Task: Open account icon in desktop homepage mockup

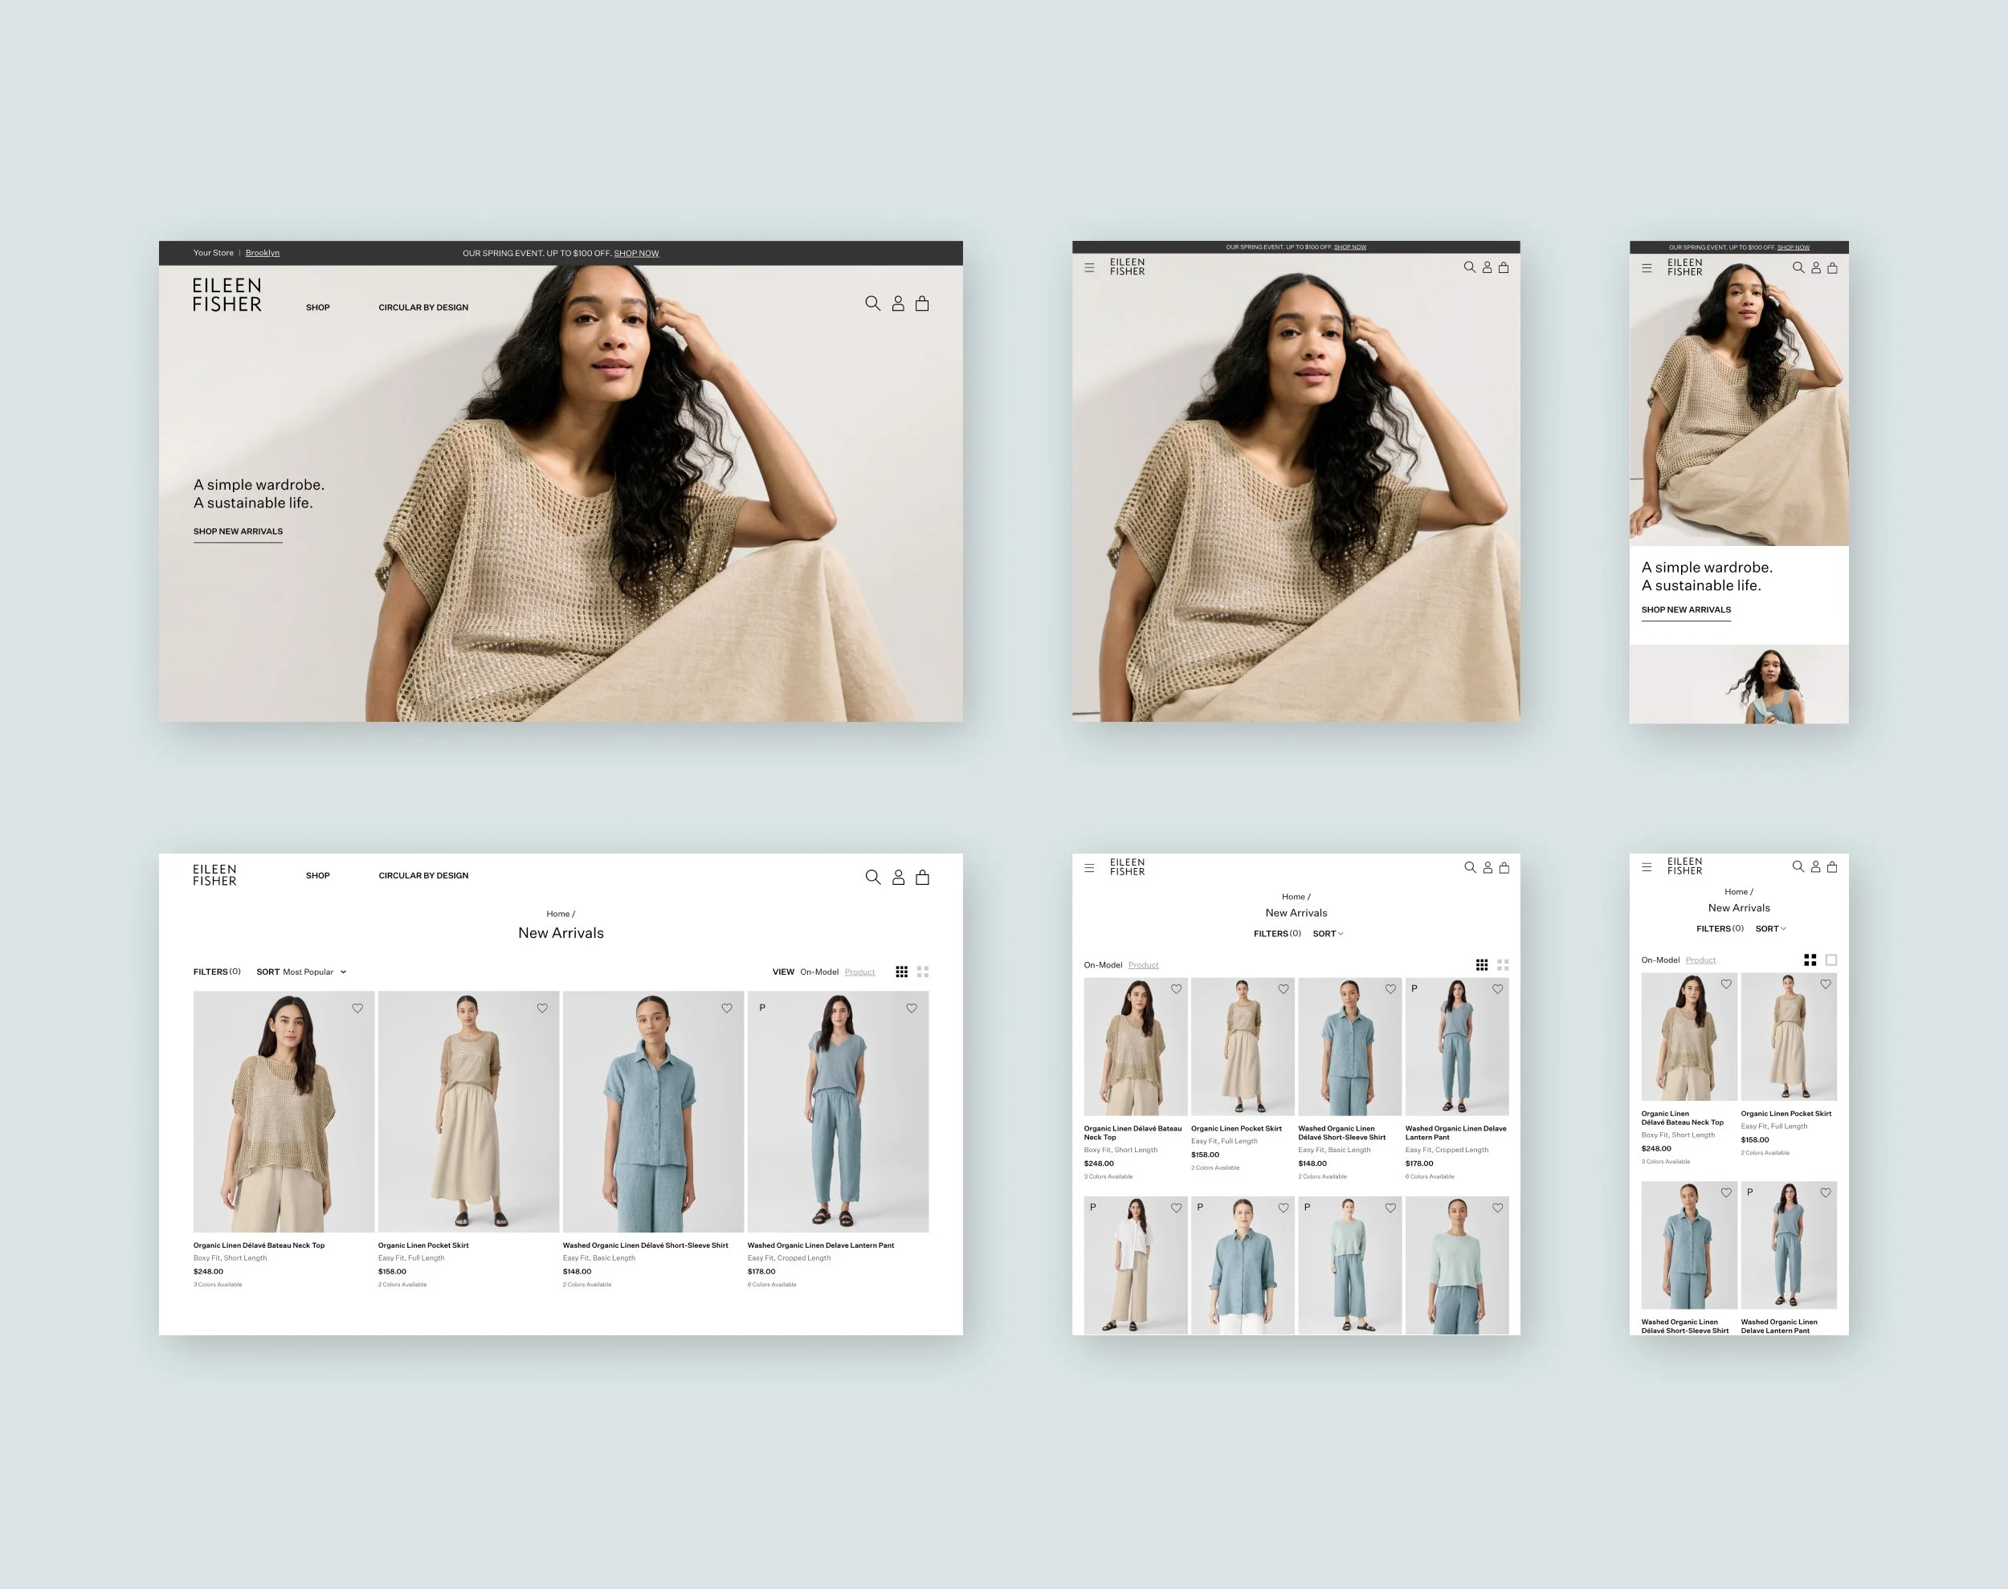Action: 898,304
